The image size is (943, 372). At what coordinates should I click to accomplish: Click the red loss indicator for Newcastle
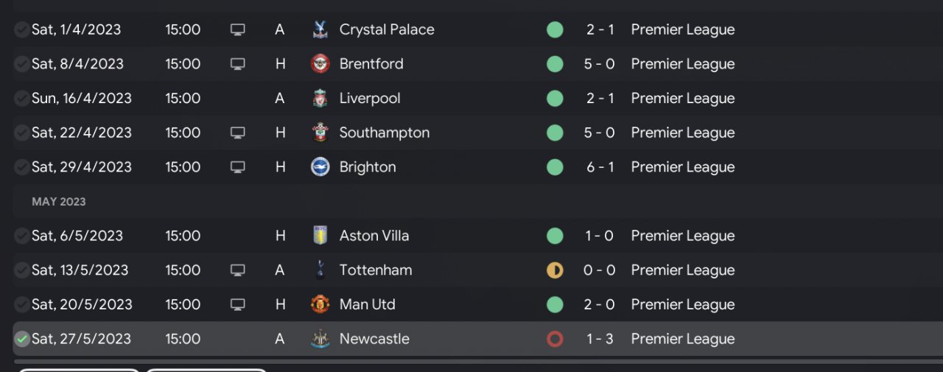tap(555, 339)
